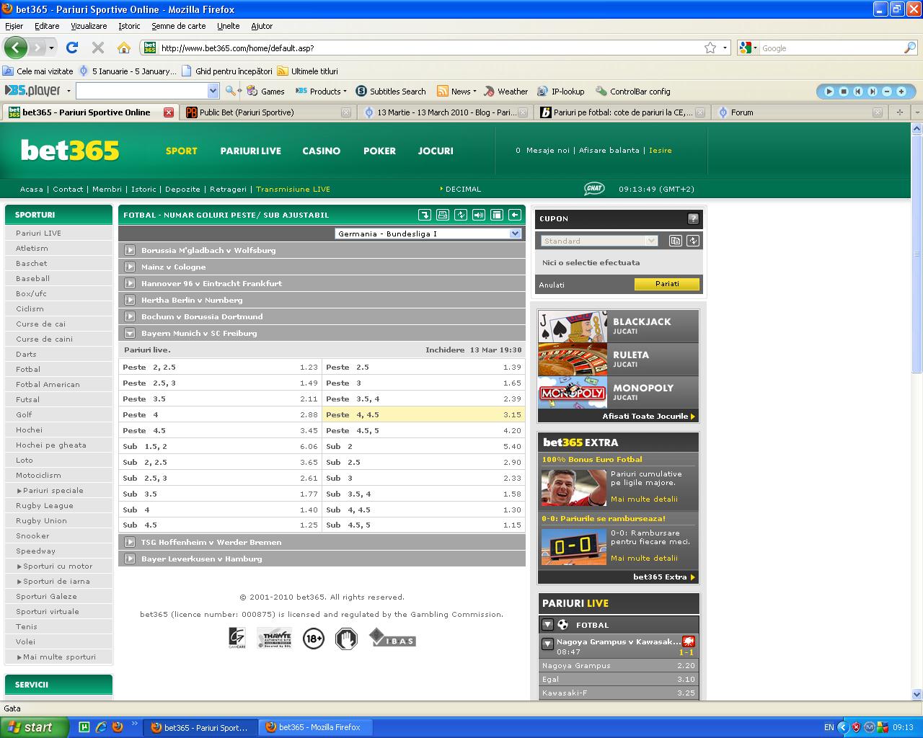Click the Google search magnifier icon
This screenshot has height=738, width=923.
[x=910, y=48]
